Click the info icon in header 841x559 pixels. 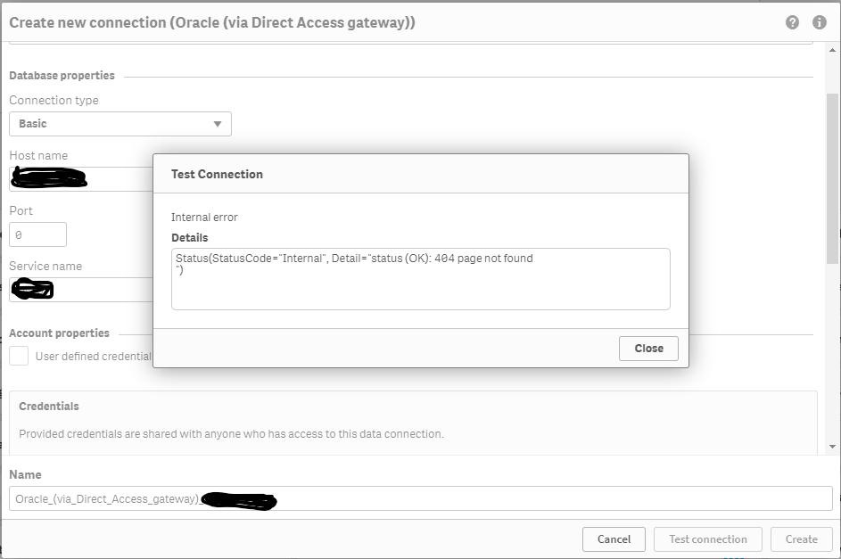pos(819,23)
